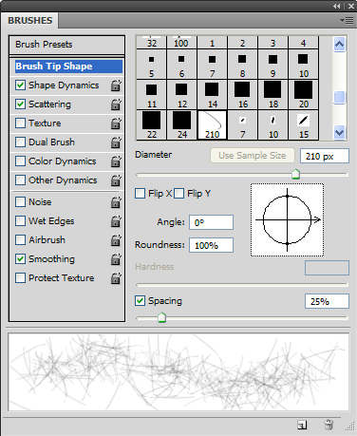Toggle the lock icon for Protect Texture
The width and height of the screenshot is (357, 436).
click(116, 278)
